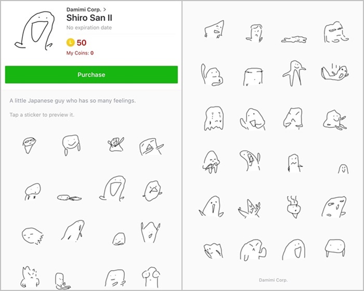Preview the smiling face sticker with long ears

click(72, 145)
